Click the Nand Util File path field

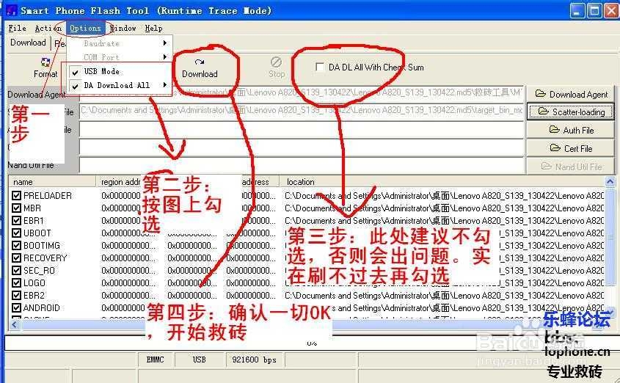click(302, 165)
